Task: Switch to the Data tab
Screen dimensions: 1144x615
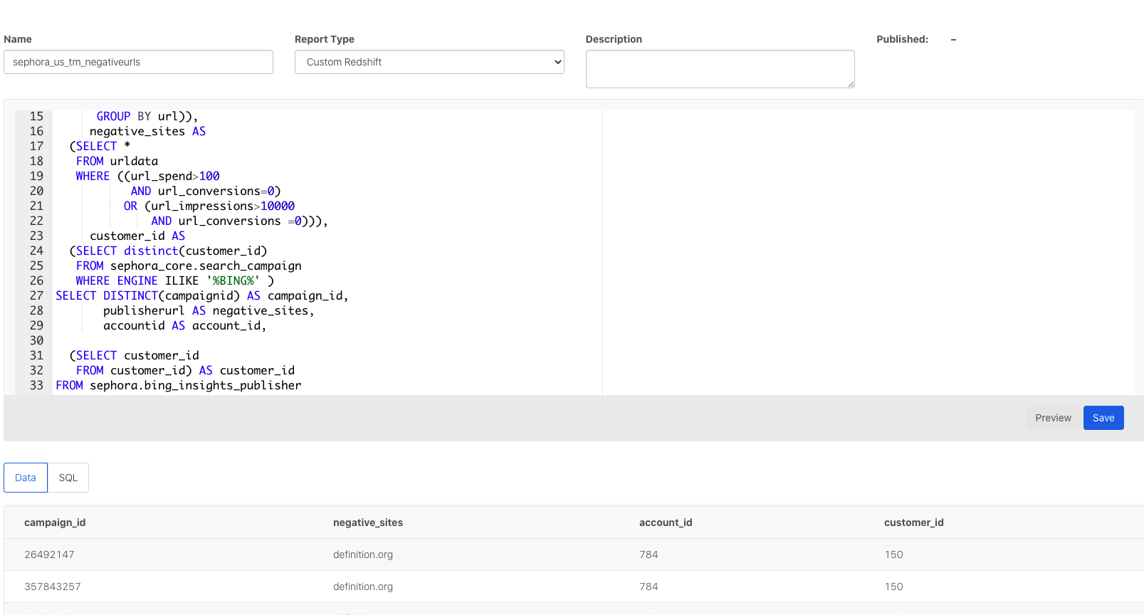Action: click(x=26, y=478)
